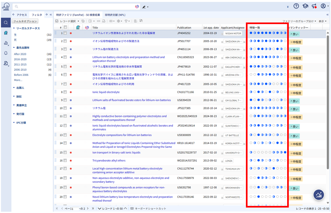Filter by After 2020 filing year
The image size is (331, 213).
coord(20,54)
